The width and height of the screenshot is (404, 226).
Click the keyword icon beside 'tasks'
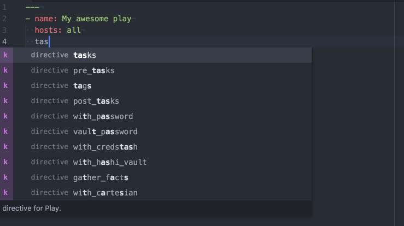[x=7, y=55]
